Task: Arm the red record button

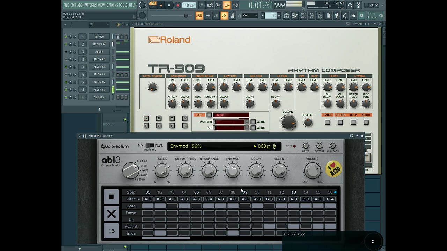Action: coord(177,5)
